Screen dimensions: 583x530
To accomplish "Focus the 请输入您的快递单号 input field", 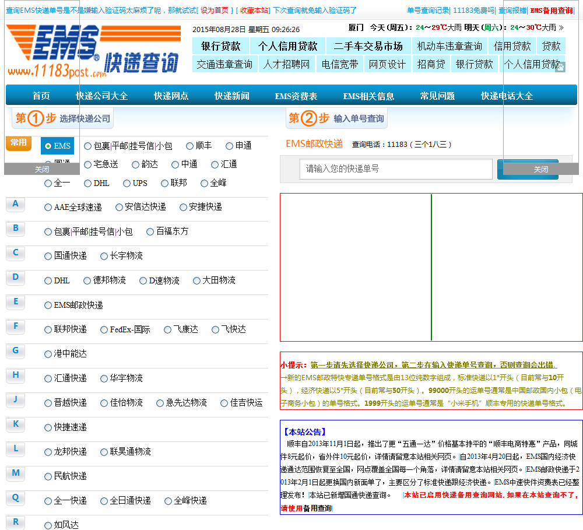I will (x=396, y=169).
